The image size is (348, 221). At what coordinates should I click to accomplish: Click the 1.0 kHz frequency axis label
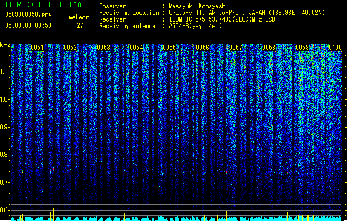pos(5,99)
